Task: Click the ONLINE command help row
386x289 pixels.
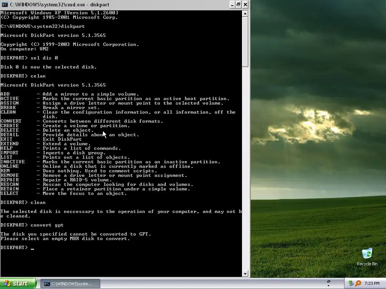Action: [97, 166]
